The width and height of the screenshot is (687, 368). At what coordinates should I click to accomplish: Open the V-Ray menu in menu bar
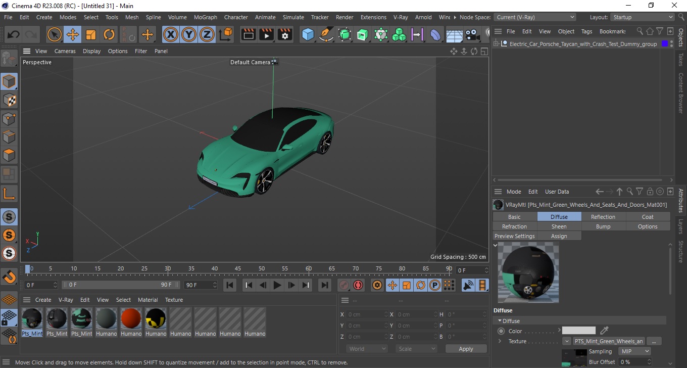pyautogui.click(x=400, y=17)
